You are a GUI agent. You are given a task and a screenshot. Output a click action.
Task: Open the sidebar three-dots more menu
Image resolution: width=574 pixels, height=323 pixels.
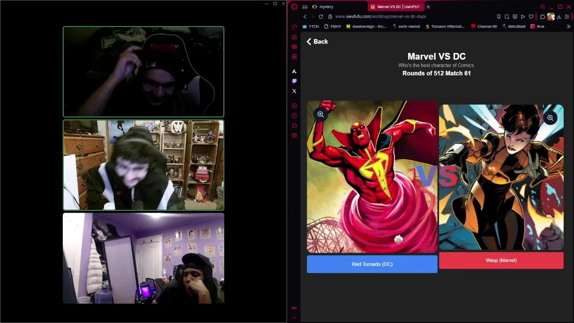(x=294, y=318)
